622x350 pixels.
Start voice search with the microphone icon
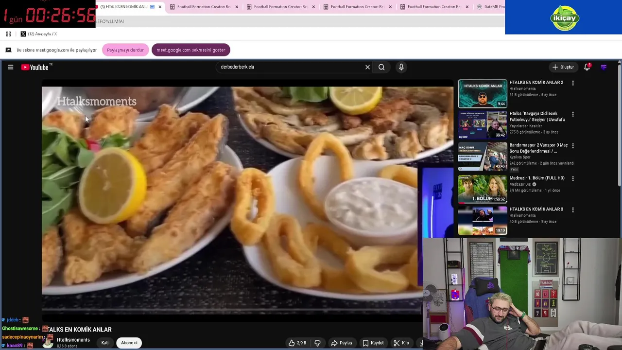(x=401, y=67)
